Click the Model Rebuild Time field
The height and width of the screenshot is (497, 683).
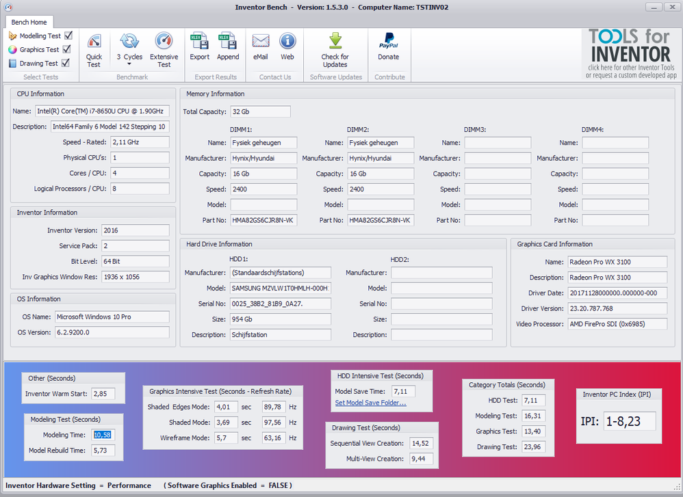pyautogui.click(x=103, y=451)
